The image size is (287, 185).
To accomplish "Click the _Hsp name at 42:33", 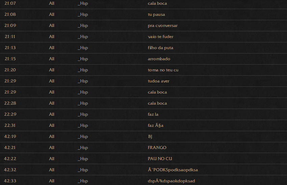I will tap(83, 181).
